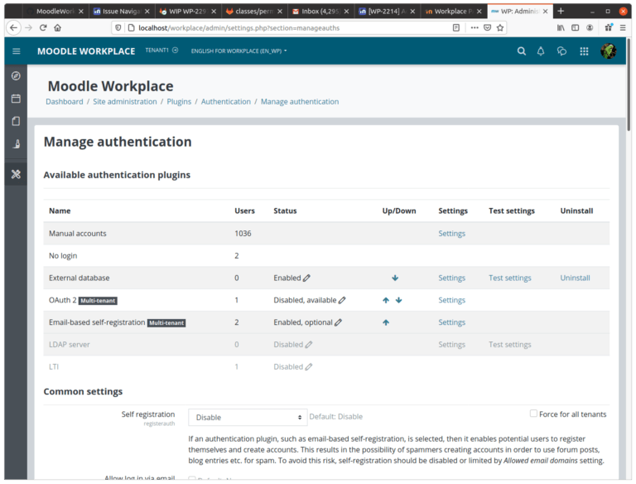Toggle LTI status pencil icon

point(309,367)
